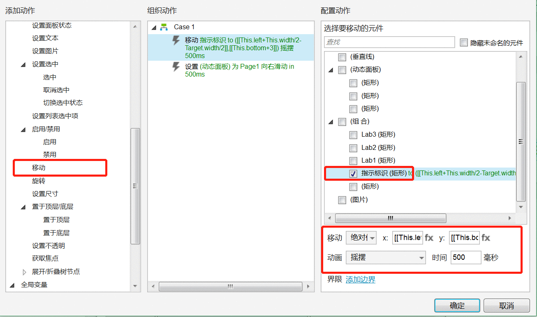Collapse the (组合) tree node
The height and width of the screenshot is (317, 537).
331,122
